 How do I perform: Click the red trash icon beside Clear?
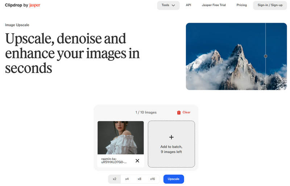click(x=179, y=112)
